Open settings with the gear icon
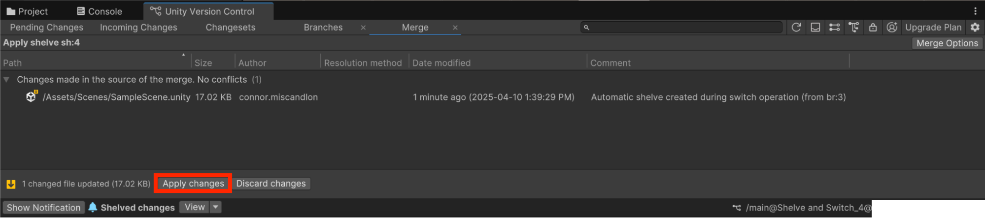The height and width of the screenshot is (218, 985). 975,28
